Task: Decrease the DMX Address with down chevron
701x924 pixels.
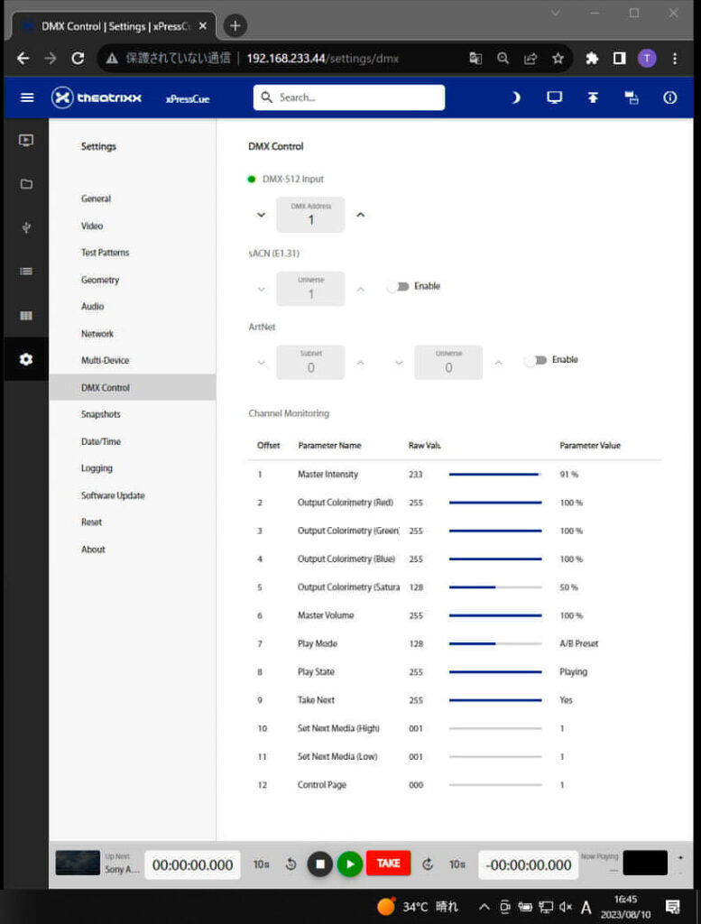Action: pos(262,215)
